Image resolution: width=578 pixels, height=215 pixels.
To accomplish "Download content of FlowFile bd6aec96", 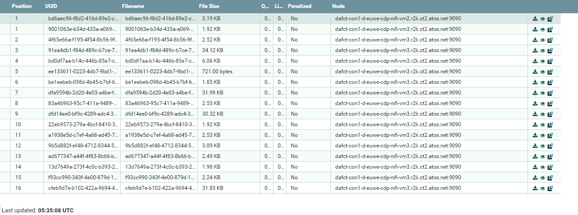I will click(535, 19).
